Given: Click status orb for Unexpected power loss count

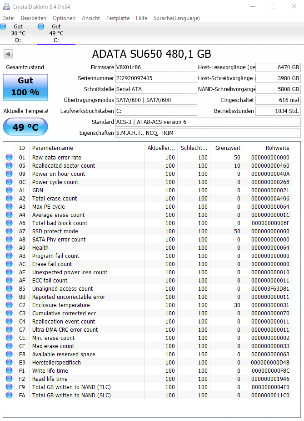Looking at the screenshot, I should pyautogui.click(x=9, y=272).
